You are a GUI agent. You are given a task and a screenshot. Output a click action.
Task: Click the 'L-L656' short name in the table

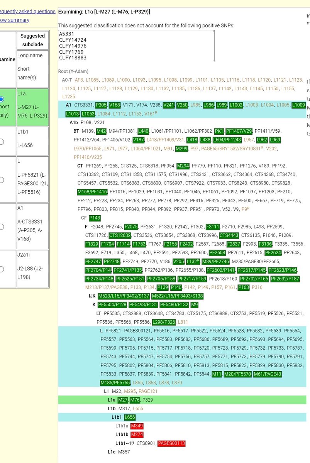pos(26,145)
